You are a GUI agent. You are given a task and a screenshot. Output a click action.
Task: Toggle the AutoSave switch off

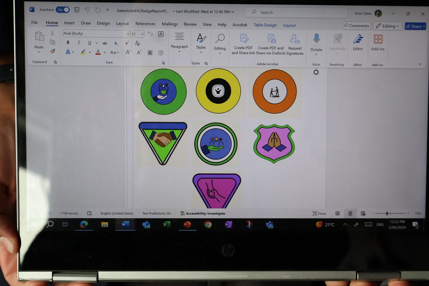tap(63, 10)
